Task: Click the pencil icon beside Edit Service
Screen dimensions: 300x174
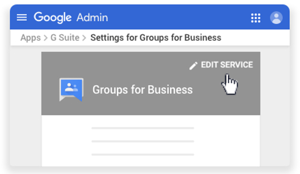Action: (193, 65)
